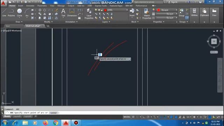Click the Copy tool in Modify panel

[x=40, y=14]
